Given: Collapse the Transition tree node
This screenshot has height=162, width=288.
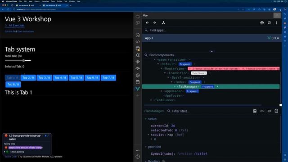Looking at the screenshot, I should [x=165, y=73].
